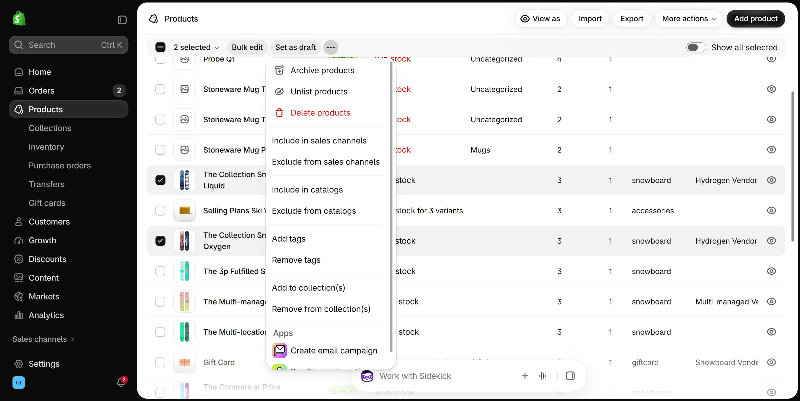Open the Create email campaign app icon
This screenshot has height=401, width=800.
point(279,350)
